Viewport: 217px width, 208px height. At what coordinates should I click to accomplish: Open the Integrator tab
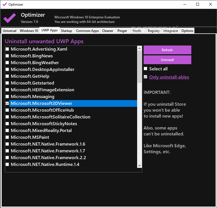(x=170, y=31)
